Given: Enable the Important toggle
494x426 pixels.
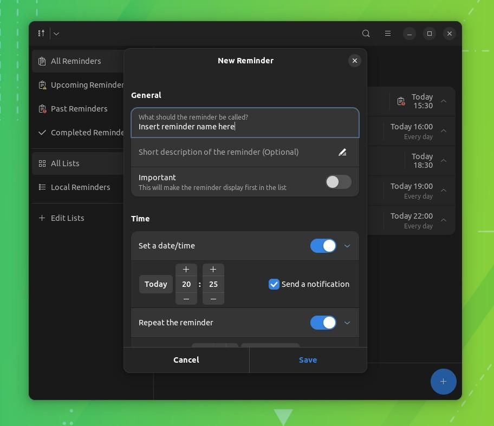Looking at the screenshot, I should tap(338, 182).
